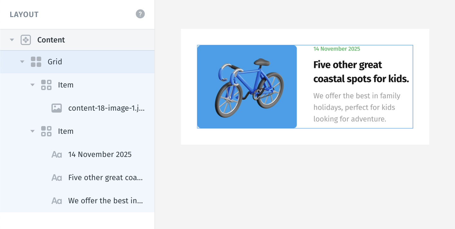The height and width of the screenshot is (229, 455).
Task: Click the Content element icon
Action: 26,40
